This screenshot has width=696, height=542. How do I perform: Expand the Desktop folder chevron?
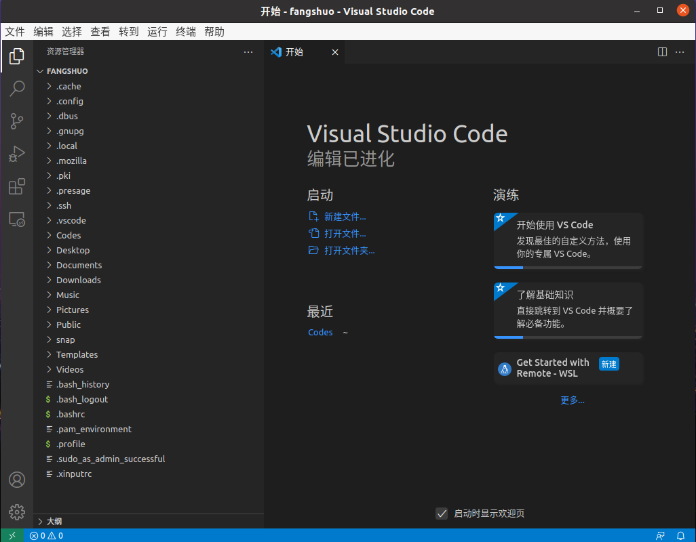coord(50,251)
